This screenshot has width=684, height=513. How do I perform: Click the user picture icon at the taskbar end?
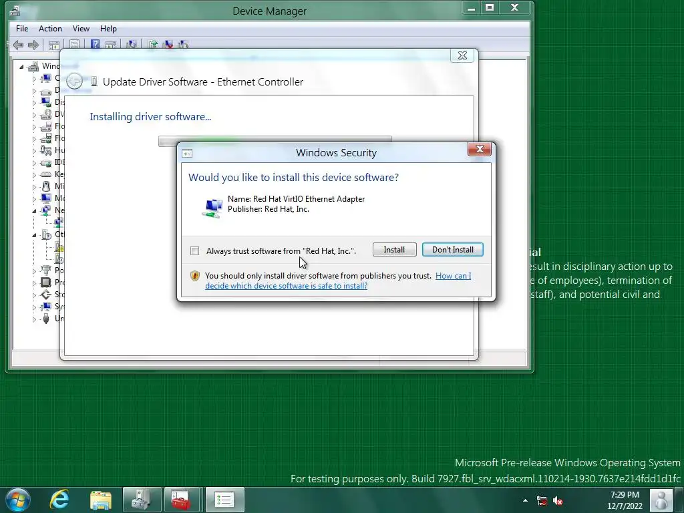tap(661, 500)
